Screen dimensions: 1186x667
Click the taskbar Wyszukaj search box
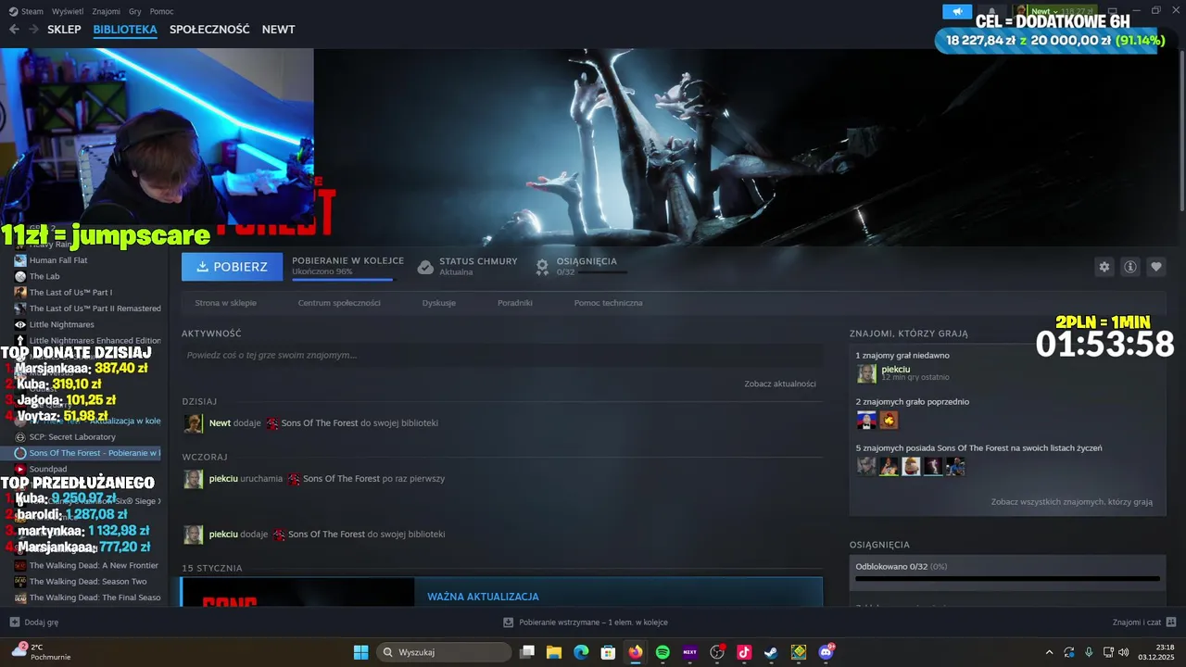[x=444, y=652]
